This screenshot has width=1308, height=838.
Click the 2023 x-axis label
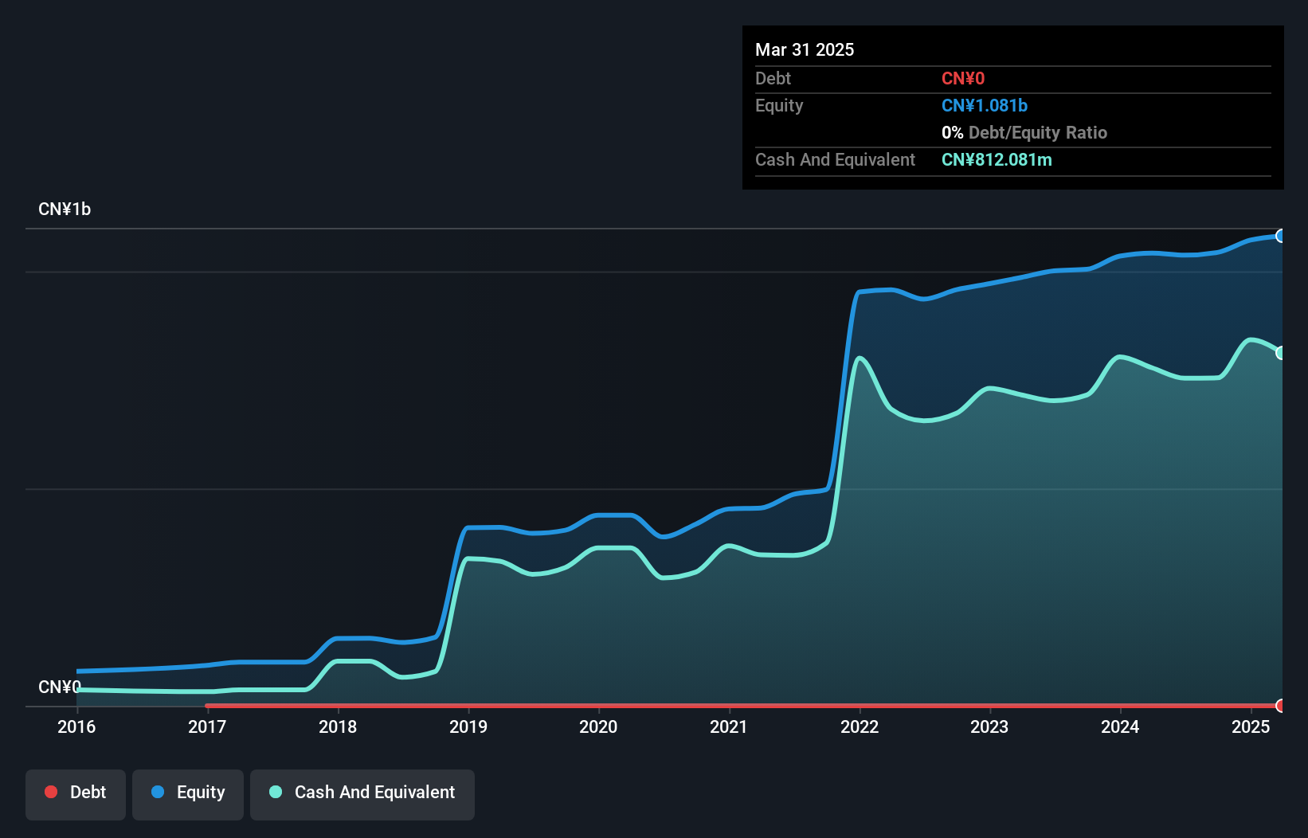click(x=989, y=726)
